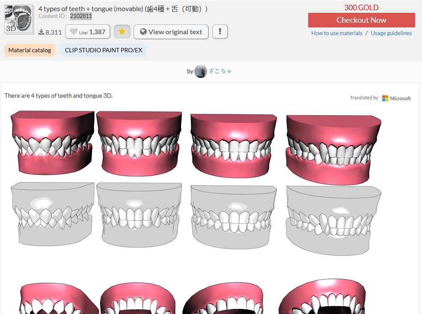Click the first gray teeth model image
Screen dimensions: 422x314
(x=52, y=214)
